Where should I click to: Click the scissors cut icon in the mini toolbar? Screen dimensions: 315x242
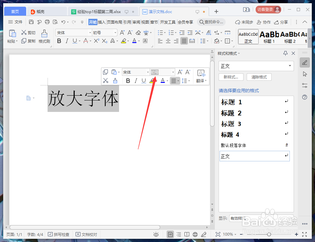click(x=105, y=81)
